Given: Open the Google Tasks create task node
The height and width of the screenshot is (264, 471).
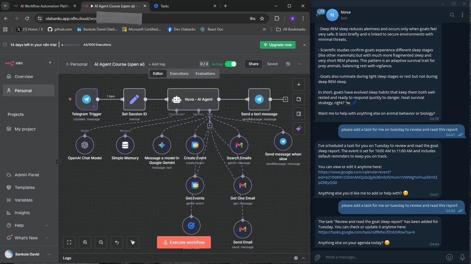Looking at the screenshot, I should point(191,226).
